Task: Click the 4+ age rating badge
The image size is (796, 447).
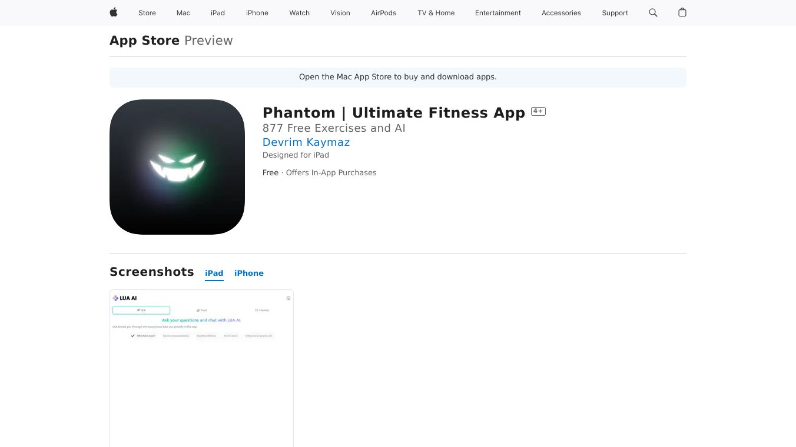Action: click(x=538, y=111)
